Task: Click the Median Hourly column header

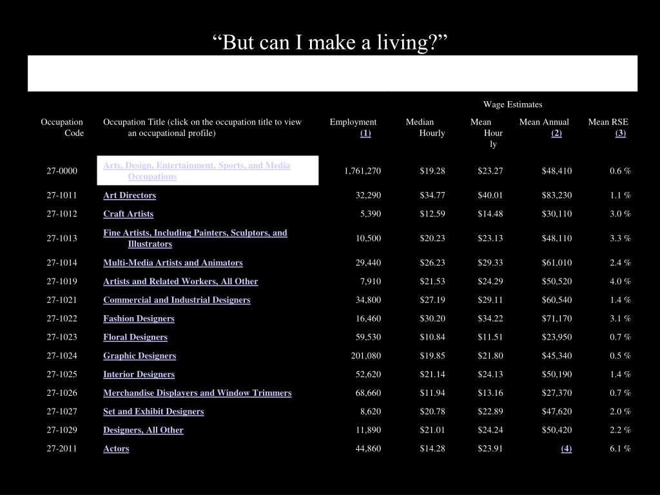Action: [x=425, y=128]
